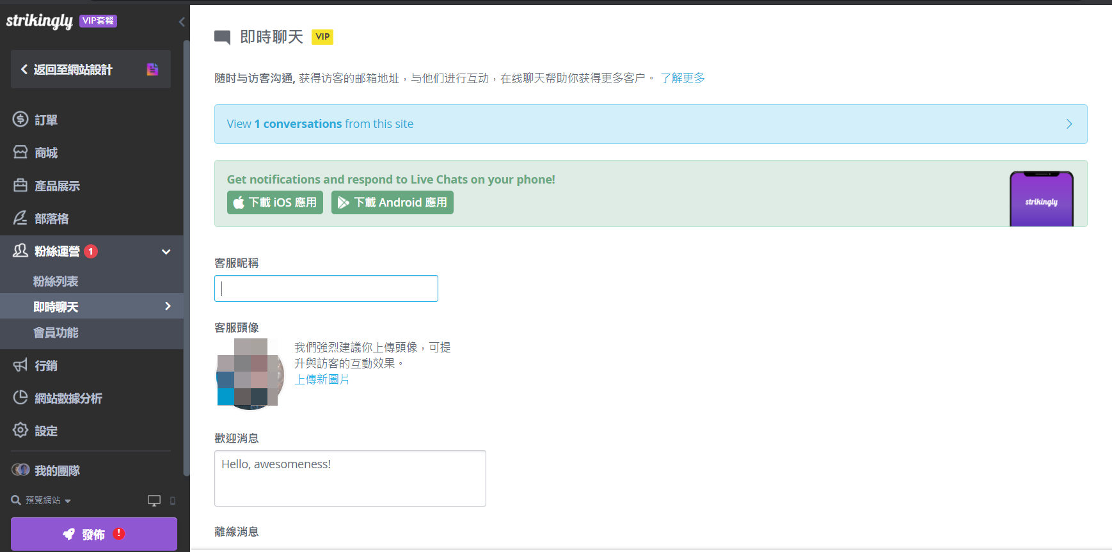This screenshot has width=1112, height=552.
Task: Click the 預覽網站 magnifier icon
Action: 16,500
